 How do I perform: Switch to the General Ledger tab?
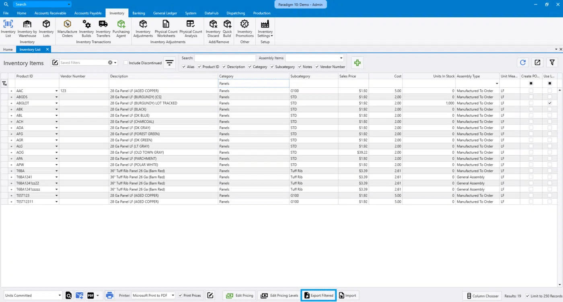pyautogui.click(x=165, y=13)
